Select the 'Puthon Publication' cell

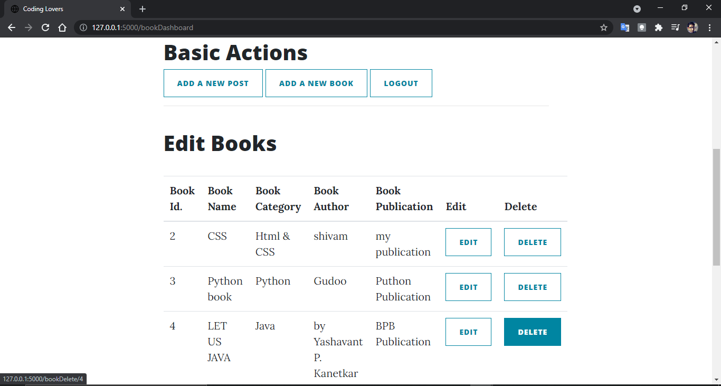tap(403, 289)
